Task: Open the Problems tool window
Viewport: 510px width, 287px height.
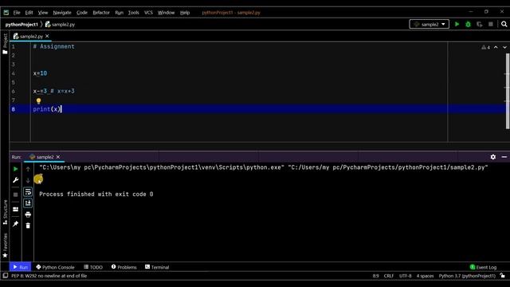Action: [x=124, y=267]
